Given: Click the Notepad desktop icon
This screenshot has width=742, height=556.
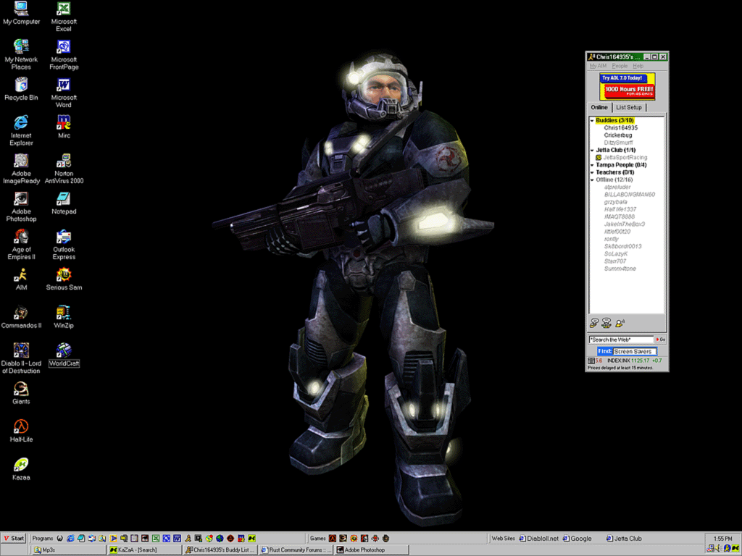Looking at the screenshot, I should tap(64, 203).
